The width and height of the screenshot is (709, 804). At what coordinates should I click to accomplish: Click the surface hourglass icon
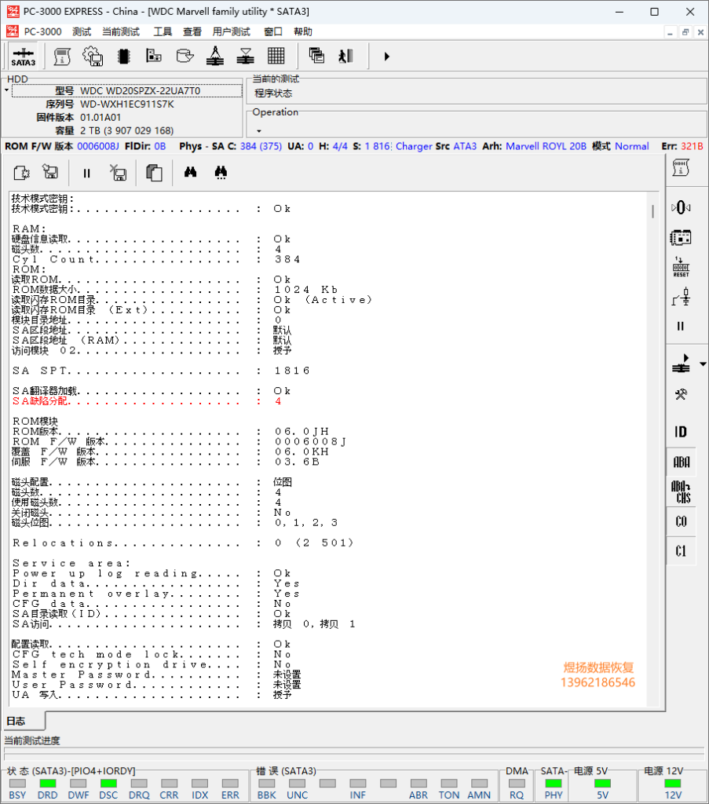(246, 56)
